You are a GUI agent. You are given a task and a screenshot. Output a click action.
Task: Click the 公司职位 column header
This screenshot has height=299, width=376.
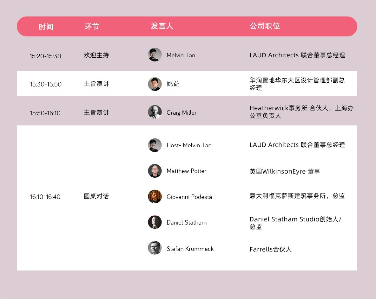(x=265, y=26)
